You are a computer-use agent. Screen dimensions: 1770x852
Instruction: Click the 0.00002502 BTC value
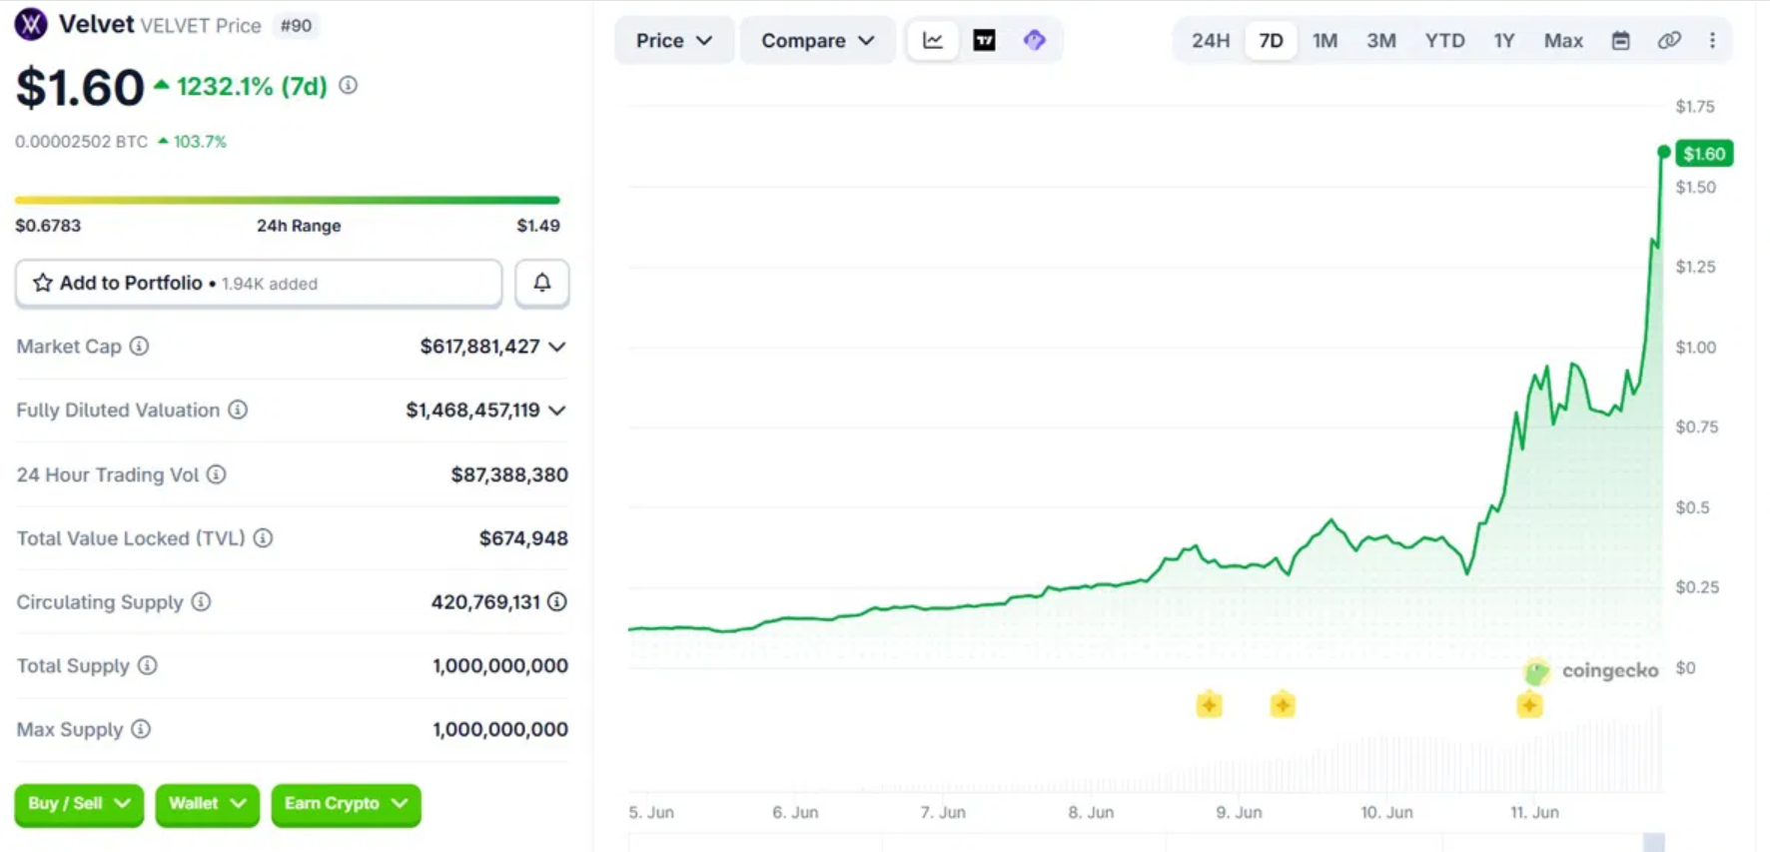point(81,142)
